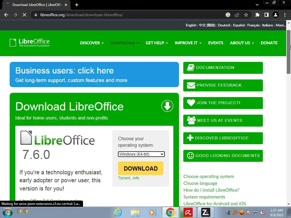The height and width of the screenshot is (218, 291).
Task: Open the DOCUMENTATION button
Action: click(x=223, y=68)
